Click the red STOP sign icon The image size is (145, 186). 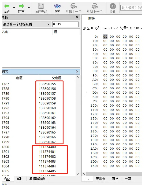tap(113, 6)
